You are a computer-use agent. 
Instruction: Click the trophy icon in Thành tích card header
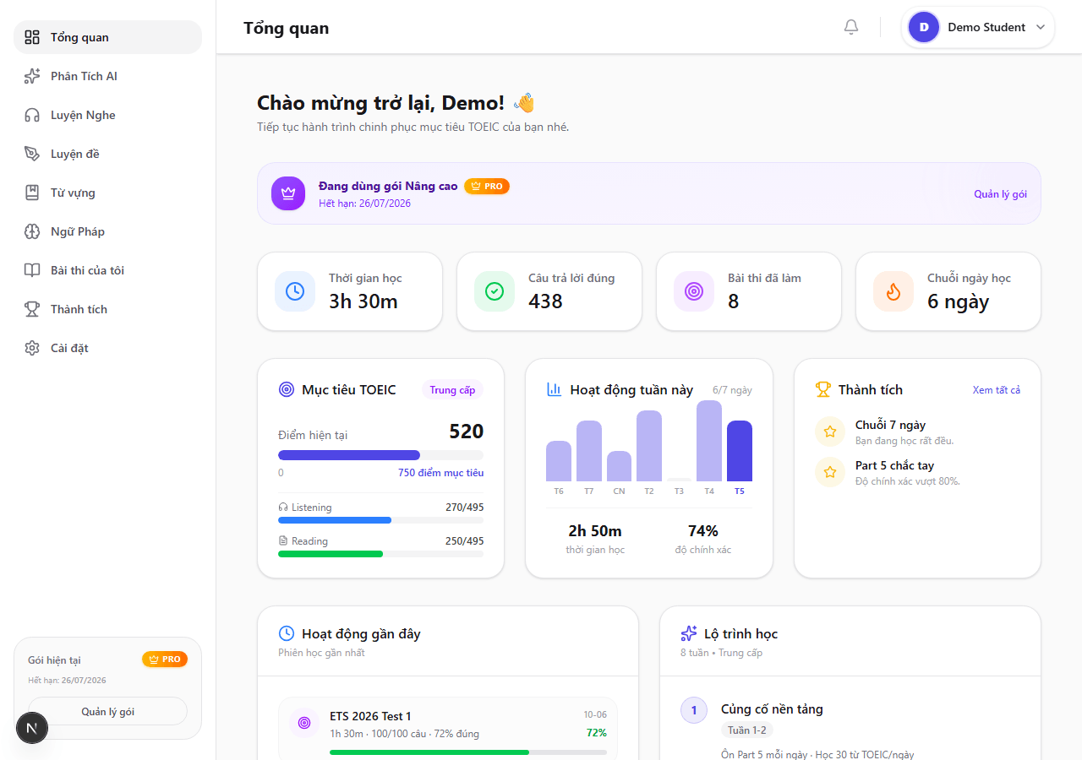tap(823, 389)
